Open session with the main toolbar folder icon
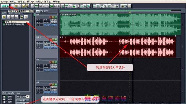Image resolution: width=186 pixels, height=104 pixels. click(16, 6)
